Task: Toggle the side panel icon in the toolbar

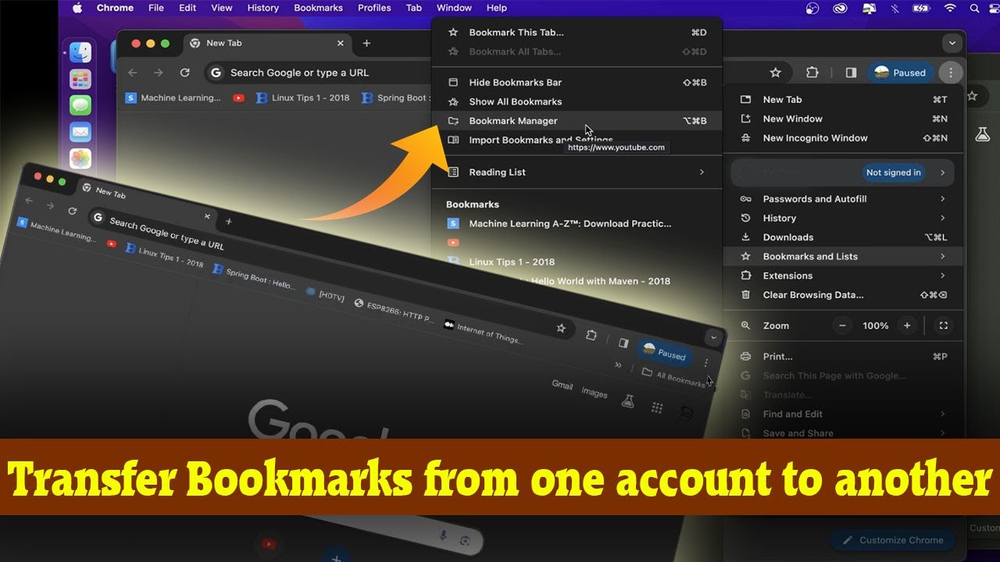Action: coord(851,73)
